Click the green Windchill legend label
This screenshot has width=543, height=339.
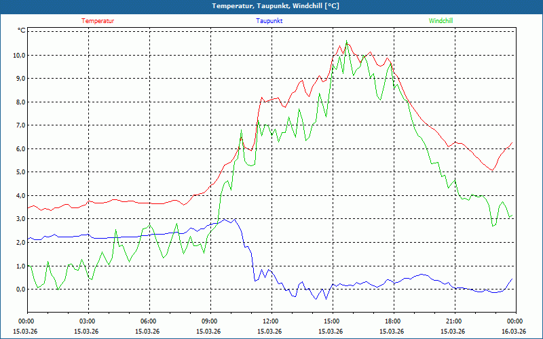pos(441,21)
